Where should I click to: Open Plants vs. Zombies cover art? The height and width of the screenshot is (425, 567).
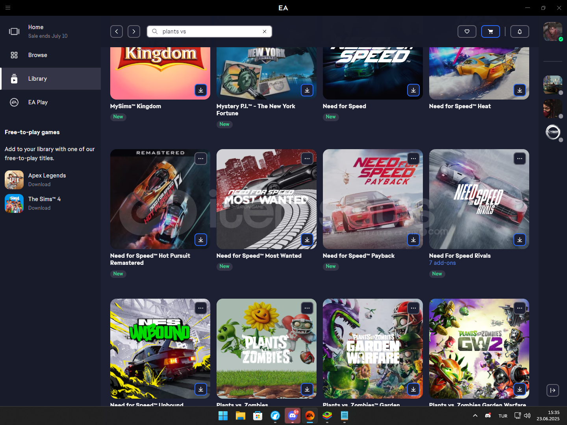point(267,349)
